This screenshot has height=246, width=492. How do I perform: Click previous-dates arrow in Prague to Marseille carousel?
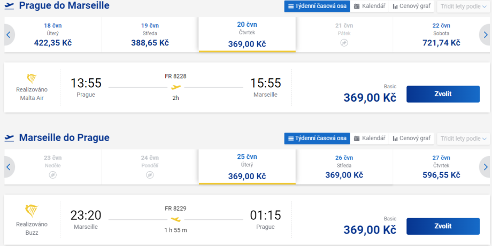8,35
